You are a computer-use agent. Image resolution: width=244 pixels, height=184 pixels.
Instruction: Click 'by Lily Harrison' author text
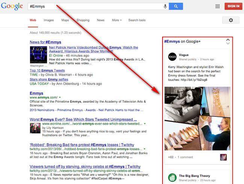[53, 128]
